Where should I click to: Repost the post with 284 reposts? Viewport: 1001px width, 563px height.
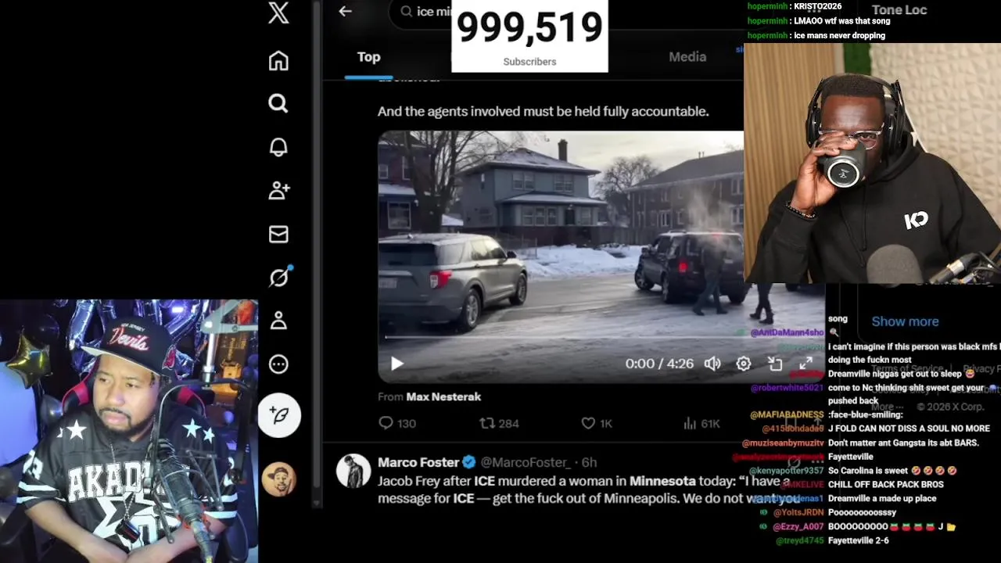tap(499, 423)
